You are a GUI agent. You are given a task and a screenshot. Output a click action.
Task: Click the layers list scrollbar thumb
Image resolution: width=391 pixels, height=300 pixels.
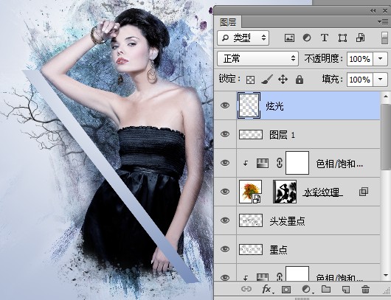click(x=386, y=136)
